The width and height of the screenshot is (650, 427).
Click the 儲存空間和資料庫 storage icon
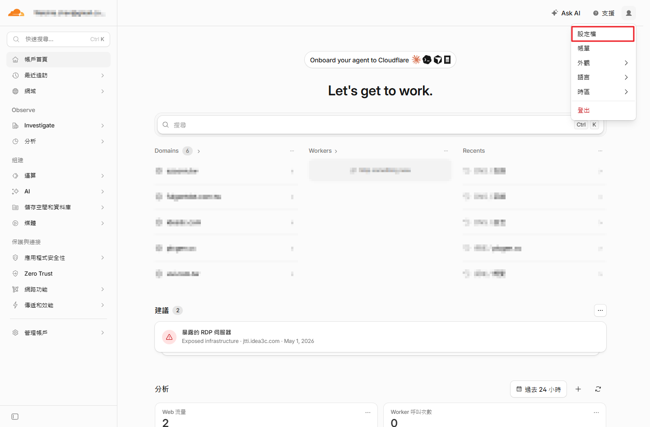[15, 207]
